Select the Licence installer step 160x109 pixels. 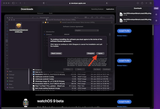tap(49, 35)
